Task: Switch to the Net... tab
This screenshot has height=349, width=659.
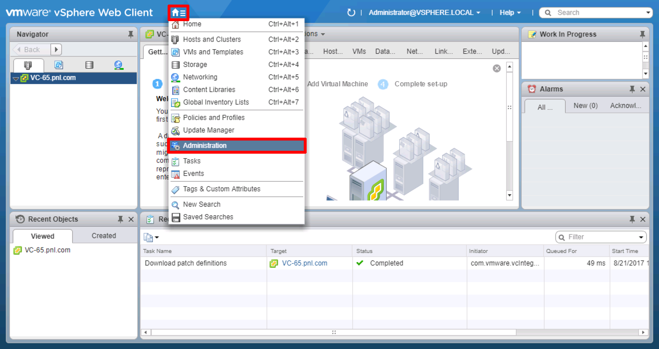Action: [x=414, y=51]
